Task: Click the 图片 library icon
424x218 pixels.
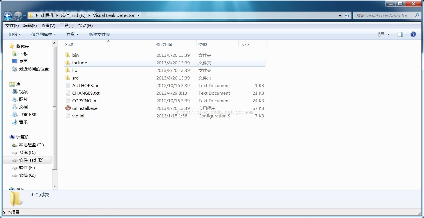Action: (x=15, y=99)
